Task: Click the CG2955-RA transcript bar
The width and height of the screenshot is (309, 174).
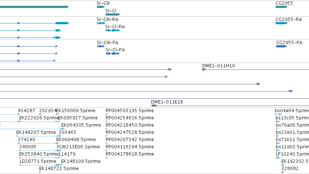Action: (x=281, y=23)
